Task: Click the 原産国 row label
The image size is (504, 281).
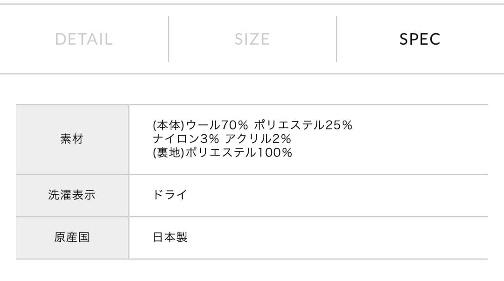Action: 72,237
